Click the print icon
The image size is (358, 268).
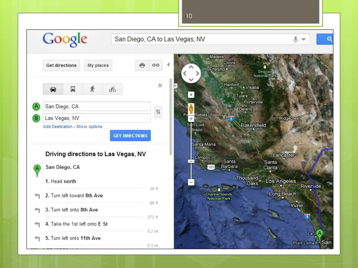point(142,65)
